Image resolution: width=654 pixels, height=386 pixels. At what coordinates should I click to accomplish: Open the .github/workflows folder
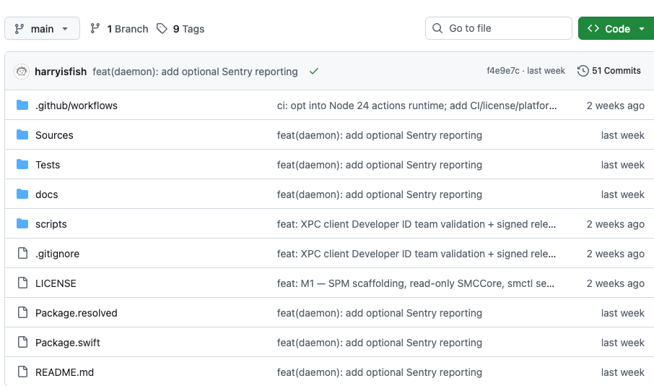pyautogui.click(x=77, y=106)
